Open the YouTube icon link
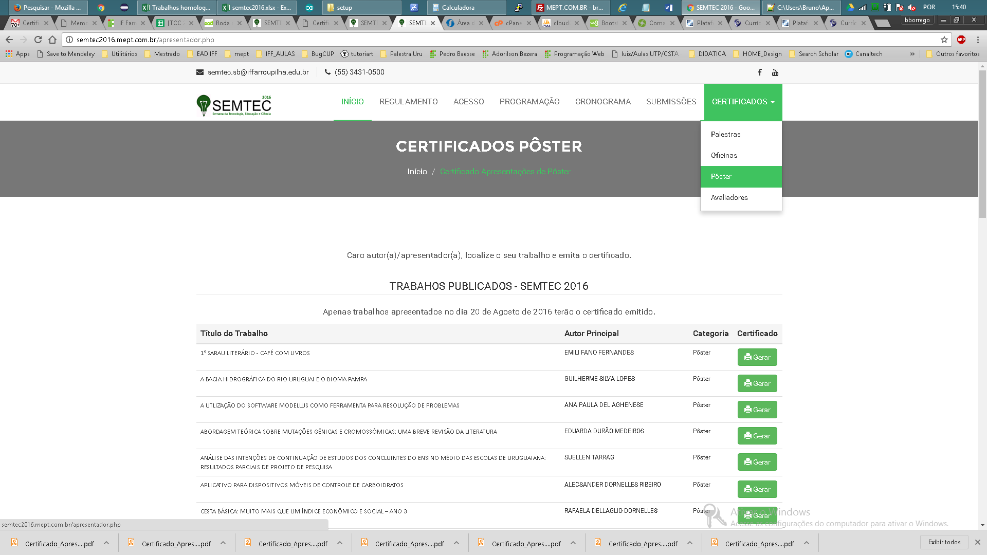The width and height of the screenshot is (987, 555). tap(775, 72)
